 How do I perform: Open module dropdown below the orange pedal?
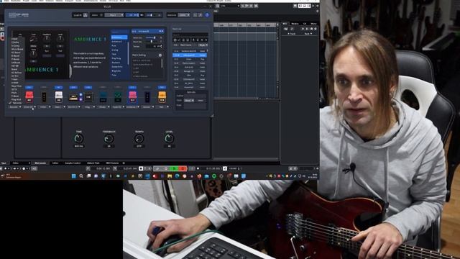[x=162, y=107]
